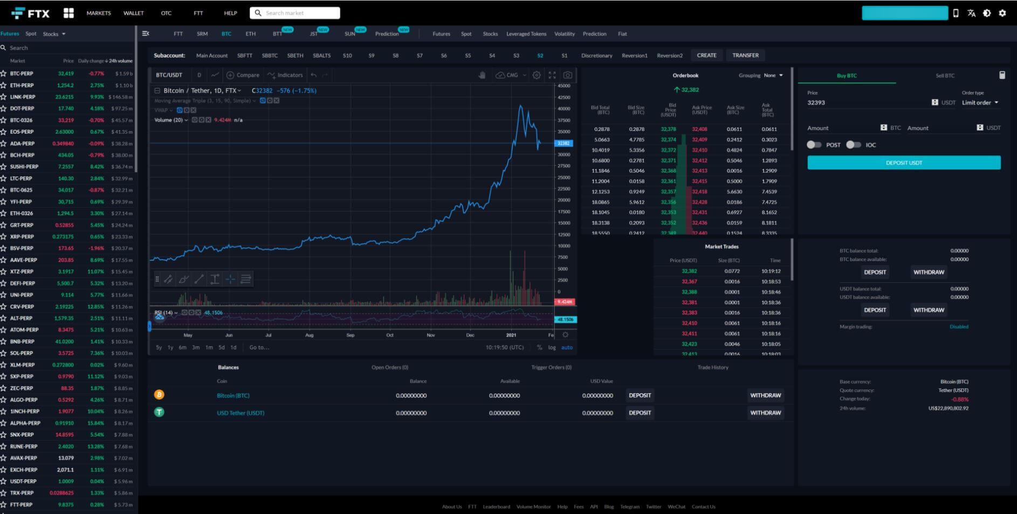The image size is (1017, 514).
Task: Select the trend line drawing tool
Action: pyautogui.click(x=168, y=279)
